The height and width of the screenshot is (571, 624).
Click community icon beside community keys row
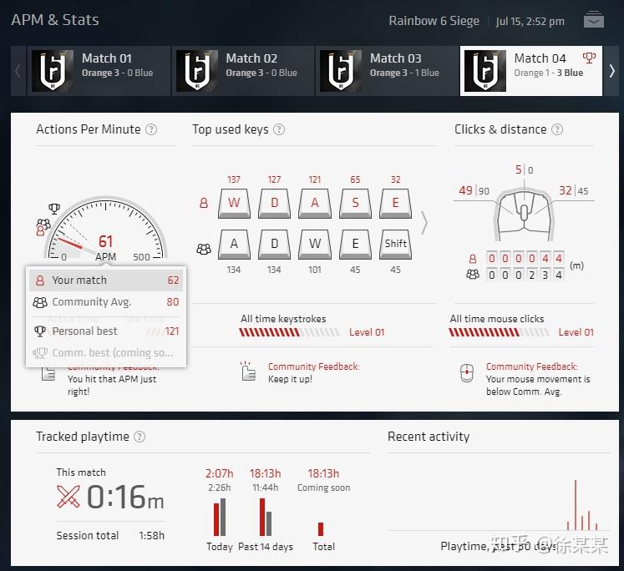[x=204, y=250]
